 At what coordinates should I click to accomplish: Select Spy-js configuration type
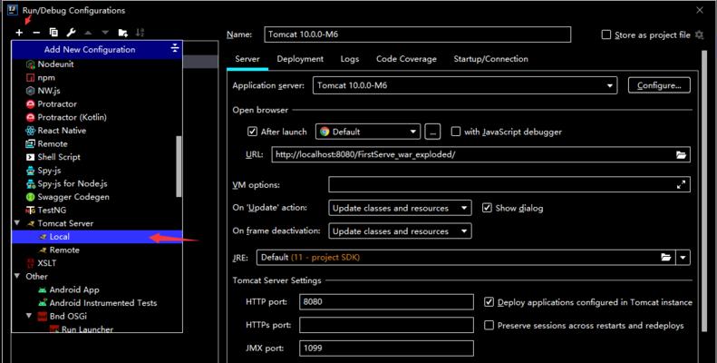coord(97,171)
